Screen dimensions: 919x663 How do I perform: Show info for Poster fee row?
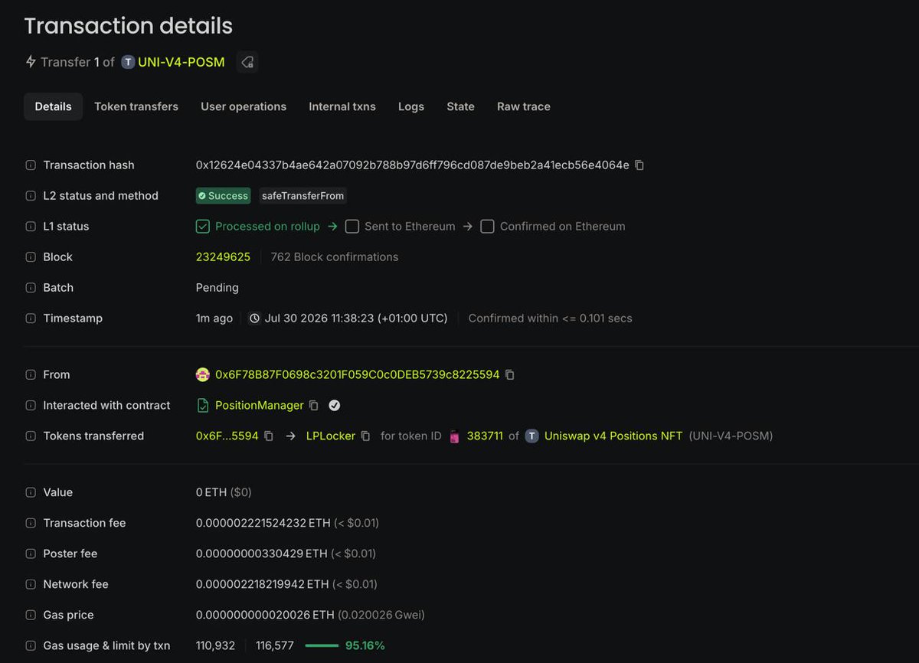tap(31, 554)
